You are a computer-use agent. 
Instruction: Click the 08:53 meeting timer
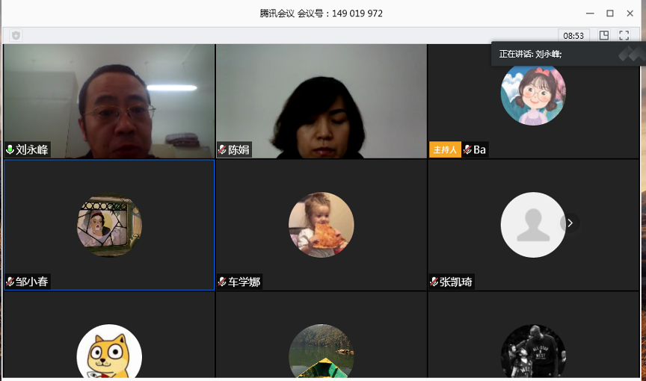(573, 35)
